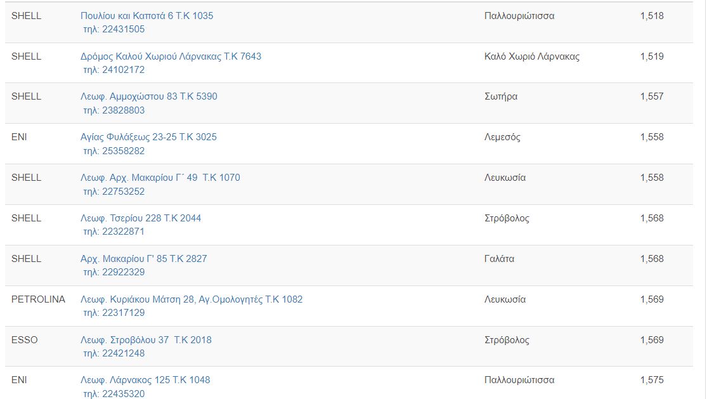The image size is (707, 399).
Task: Click phone number 24102172
Action: click(x=122, y=70)
